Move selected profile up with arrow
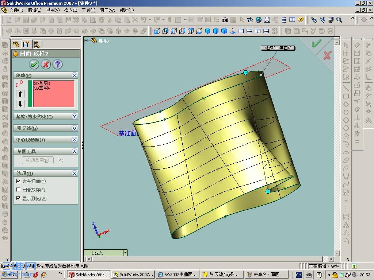This screenshot has height=280, width=374. [20, 94]
